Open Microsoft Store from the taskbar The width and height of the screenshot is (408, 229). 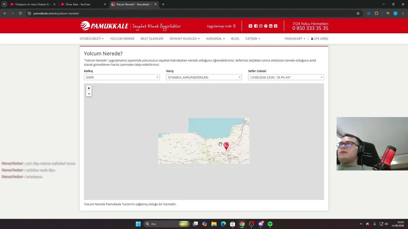click(x=233, y=224)
